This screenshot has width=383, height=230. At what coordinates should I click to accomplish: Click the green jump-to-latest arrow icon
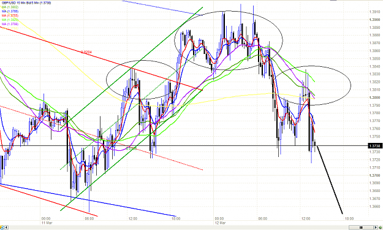click(381, 228)
